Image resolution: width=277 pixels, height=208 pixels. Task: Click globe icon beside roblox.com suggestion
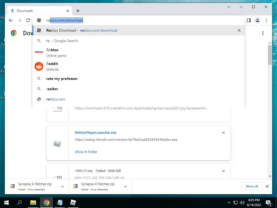tap(39, 99)
